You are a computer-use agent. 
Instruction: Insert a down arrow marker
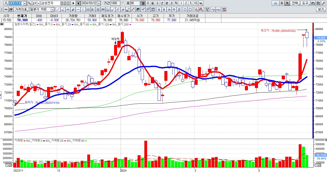pyautogui.click(x=164, y=9)
